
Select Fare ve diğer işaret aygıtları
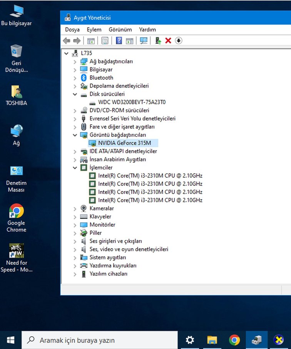[122, 127]
